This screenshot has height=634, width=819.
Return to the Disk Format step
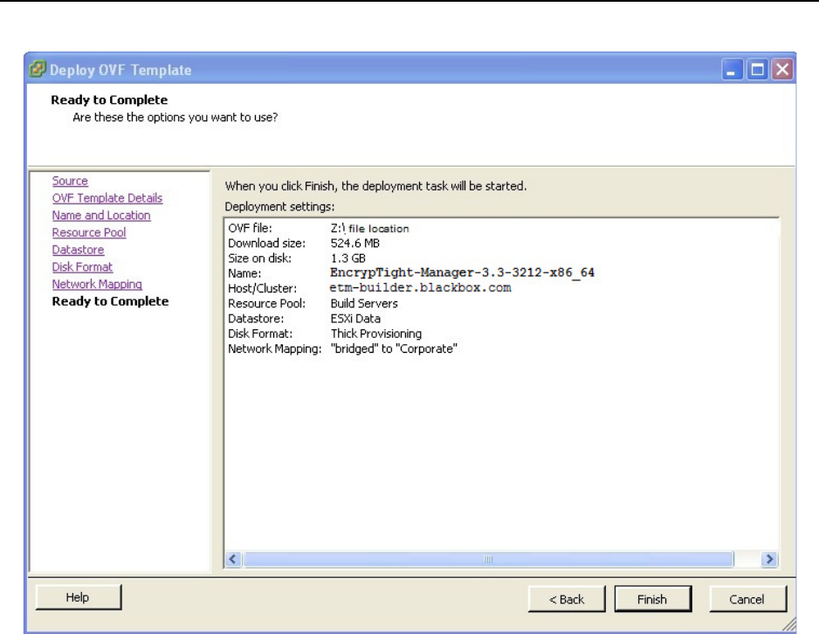coord(82,267)
